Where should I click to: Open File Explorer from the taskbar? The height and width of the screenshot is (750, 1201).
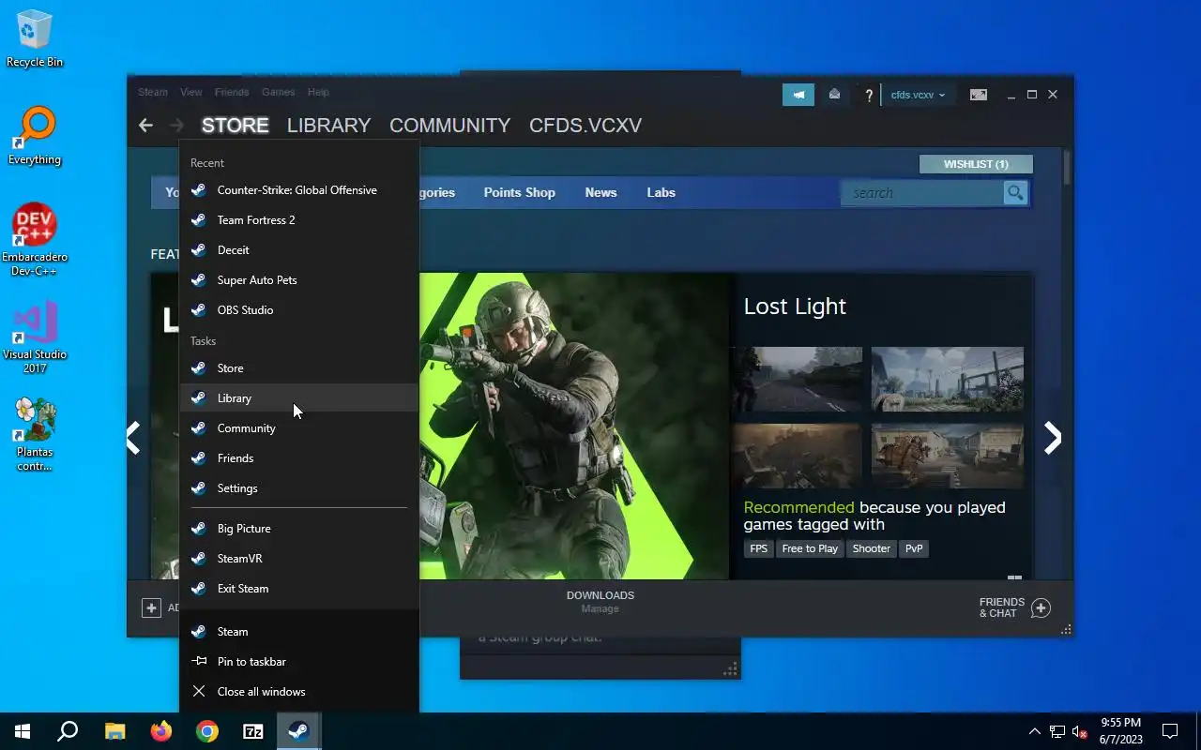114,731
